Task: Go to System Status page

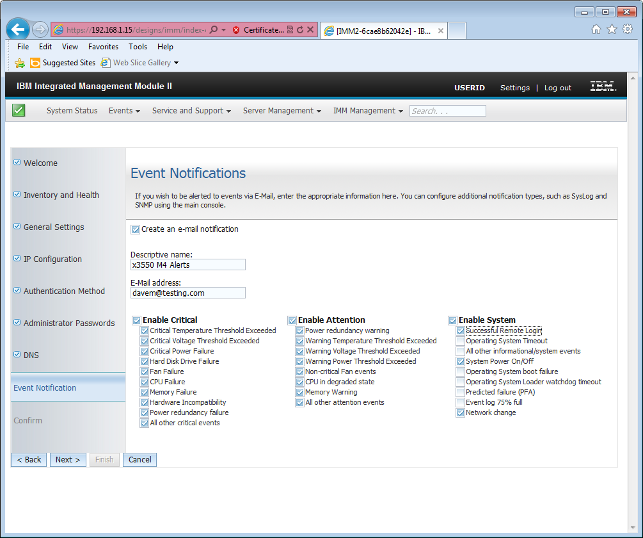Action: point(72,110)
